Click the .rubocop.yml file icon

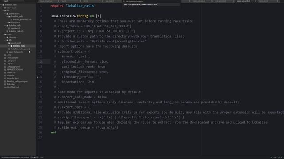click(x=5, y=67)
